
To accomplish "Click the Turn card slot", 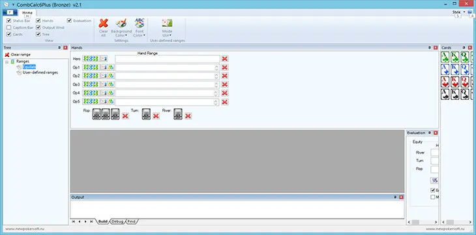I will 146,114.
